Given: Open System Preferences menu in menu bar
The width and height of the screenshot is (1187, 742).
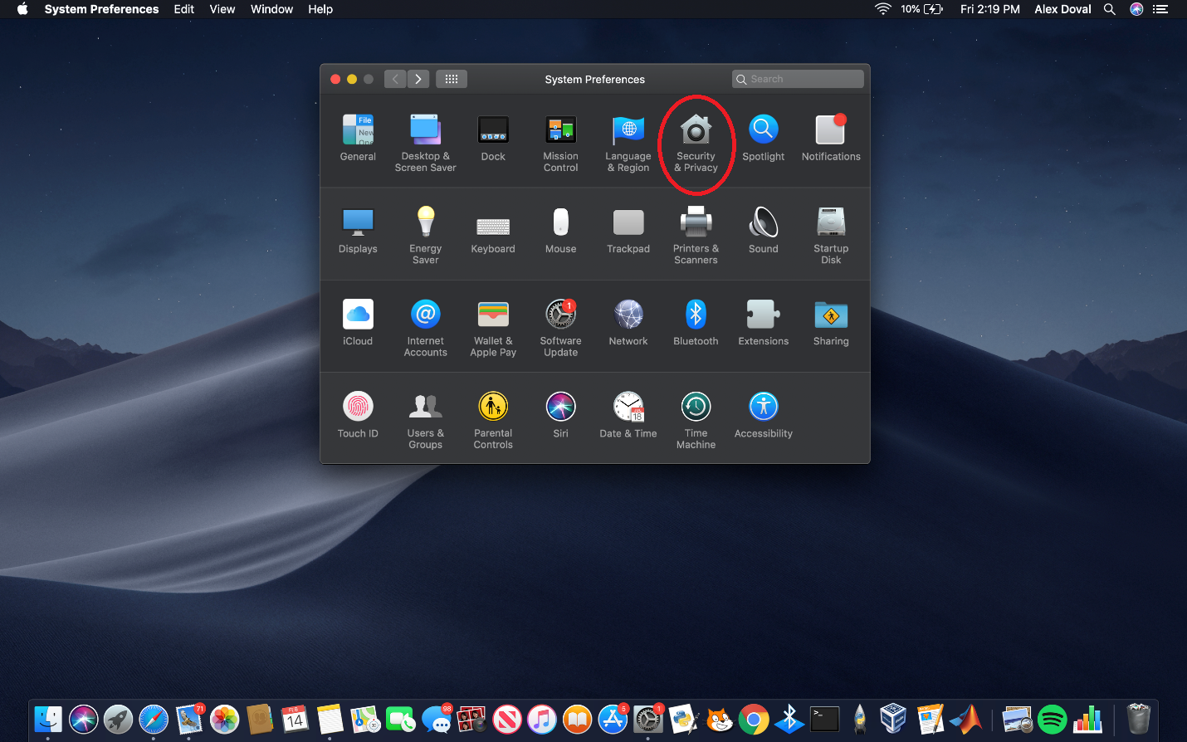Looking at the screenshot, I should pos(101,9).
